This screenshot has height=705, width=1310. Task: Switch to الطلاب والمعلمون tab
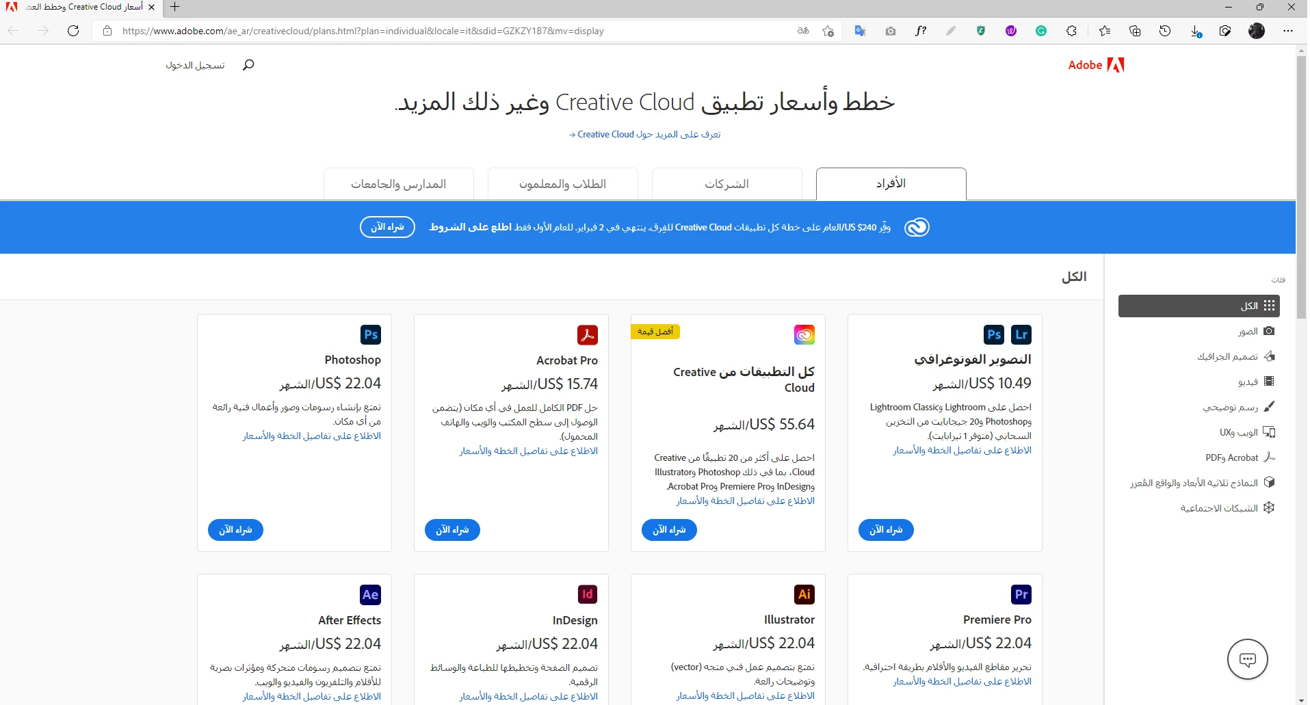coord(562,184)
